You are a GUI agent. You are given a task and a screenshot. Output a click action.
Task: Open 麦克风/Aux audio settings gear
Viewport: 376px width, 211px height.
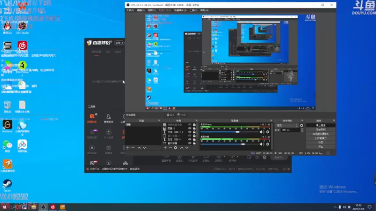(x=267, y=132)
